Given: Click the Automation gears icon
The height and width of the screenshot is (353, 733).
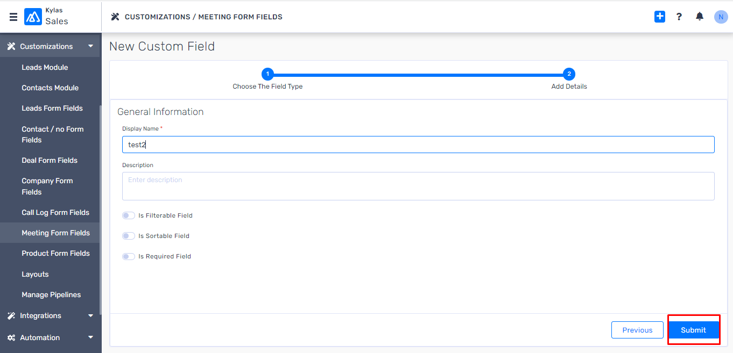Looking at the screenshot, I should point(11,338).
